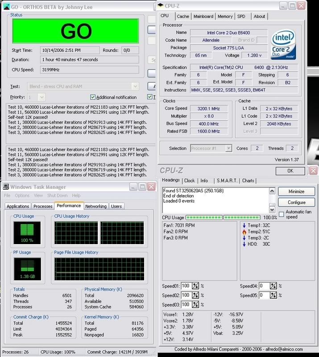Click the Temp3 down-arrow icon
The height and width of the screenshot is (357, 319).
tap(244, 238)
